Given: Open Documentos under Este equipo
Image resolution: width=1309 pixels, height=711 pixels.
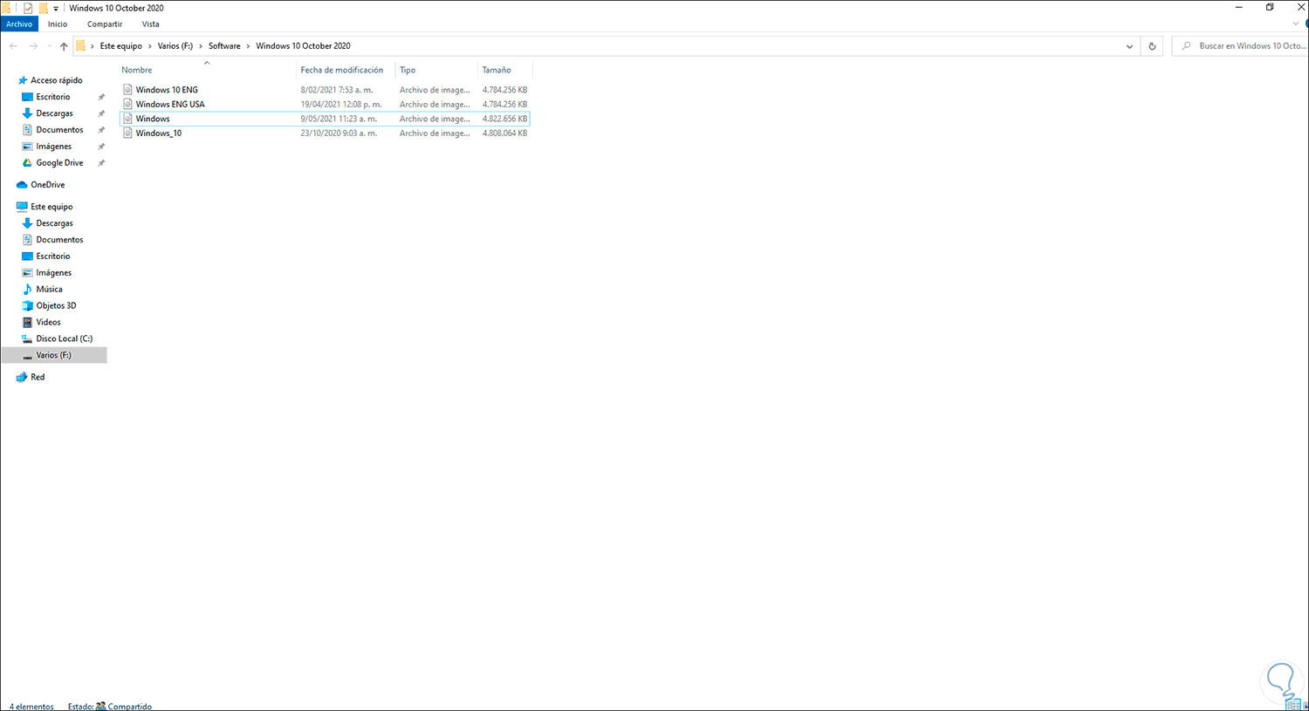Looking at the screenshot, I should click(59, 240).
